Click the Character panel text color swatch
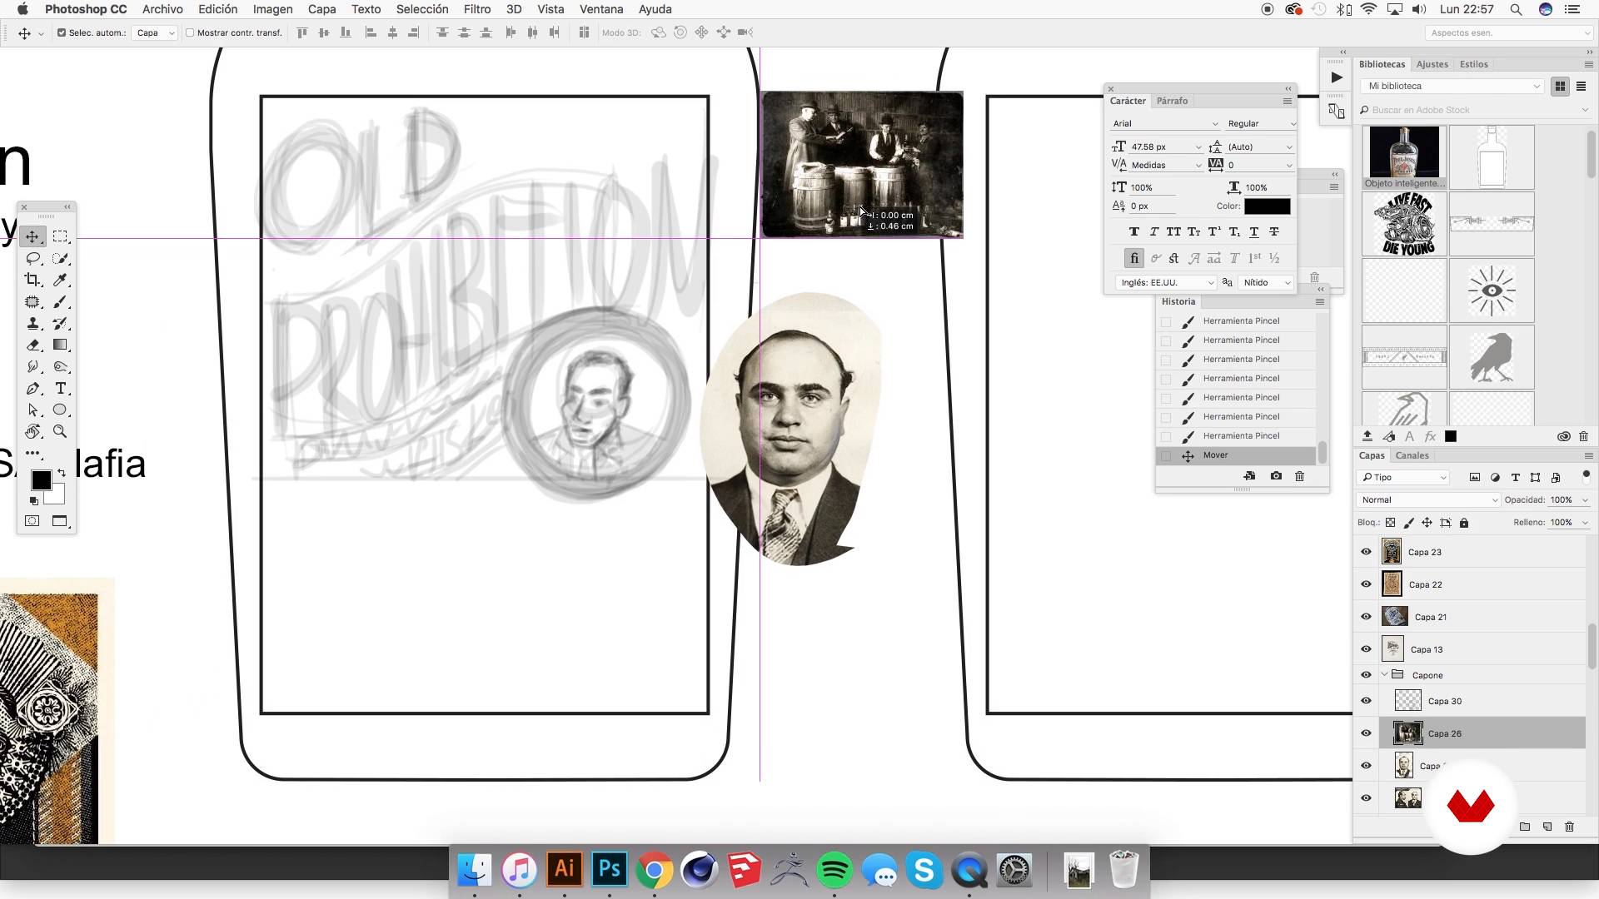This screenshot has width=1599, height=899. (1267, 206)
